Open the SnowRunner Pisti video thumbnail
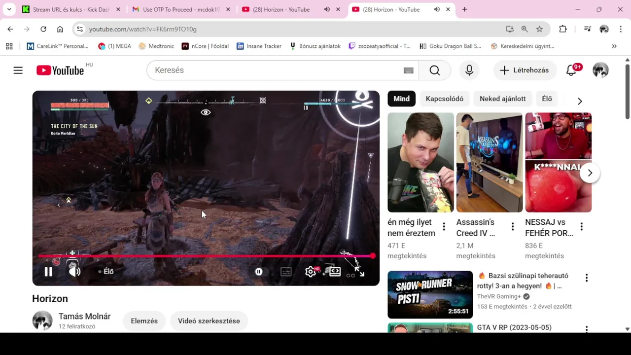This screenshot has height=355, width=631. [x=430, y=295]
